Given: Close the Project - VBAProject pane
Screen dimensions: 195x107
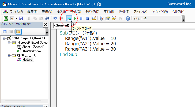Looking at the screenshot, I should [x=45, y=25].
